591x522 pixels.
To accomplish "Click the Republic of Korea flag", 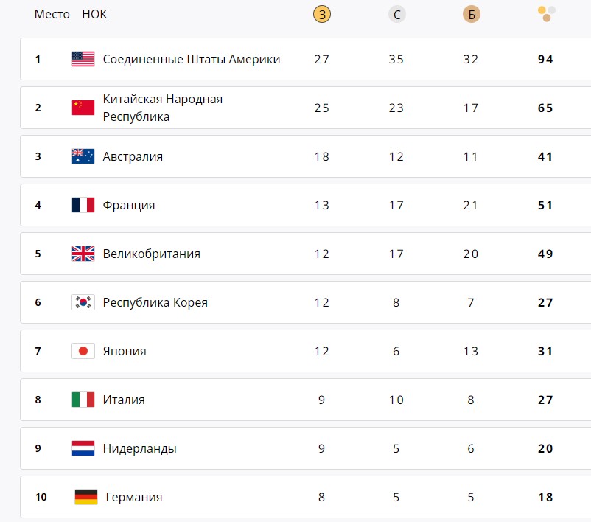I will coord(83,302).
